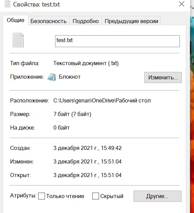Enable the Скрытый checkbox

point(95,196)
